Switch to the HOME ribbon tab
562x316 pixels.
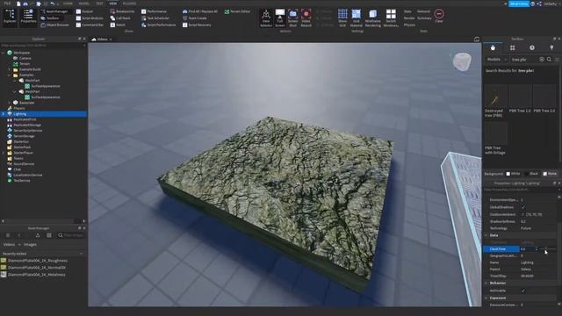68,4
